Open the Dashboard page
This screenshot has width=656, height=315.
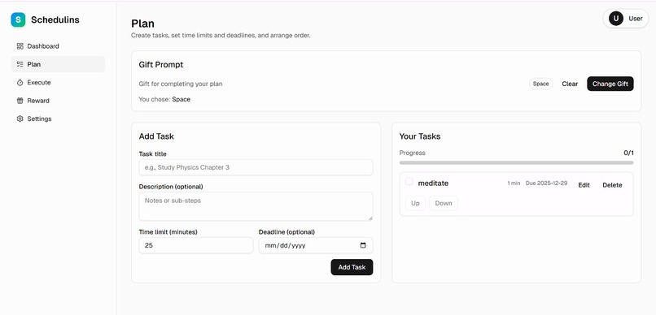coord(58,46)
